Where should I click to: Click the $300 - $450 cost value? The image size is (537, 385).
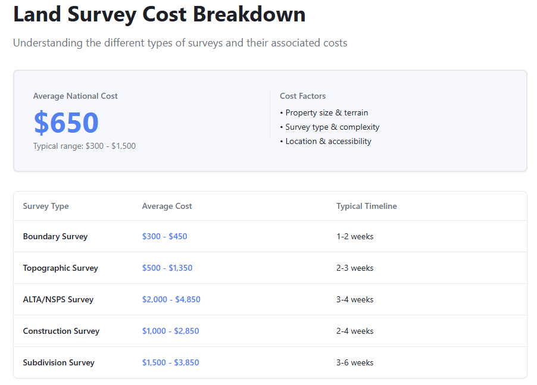tap(164, 236)
